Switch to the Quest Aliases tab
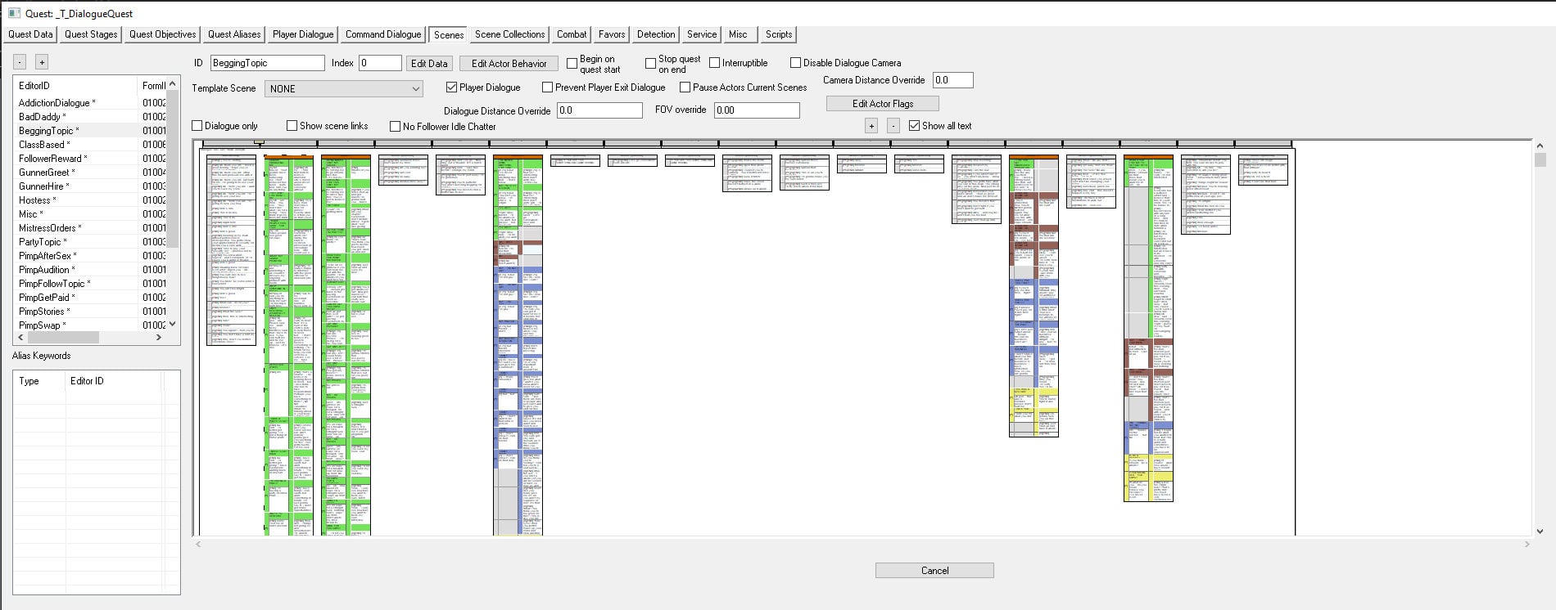1556x610 pixels. click(234, 34)
